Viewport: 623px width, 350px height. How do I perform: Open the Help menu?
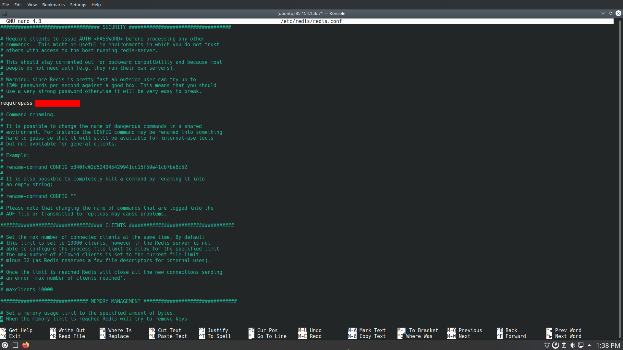pyautogui.click(x=96, y=5)
